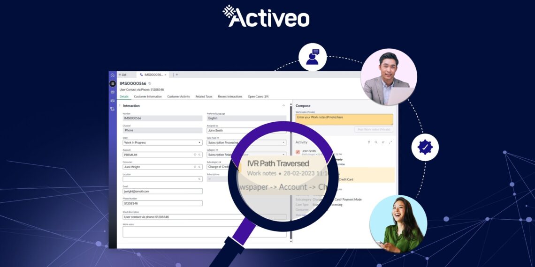Open the Open Cases (19) tab
This screenshot has height=267, width=535.
coord(258,96)
